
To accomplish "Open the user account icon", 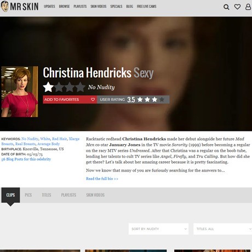I will tap(248, 7).
